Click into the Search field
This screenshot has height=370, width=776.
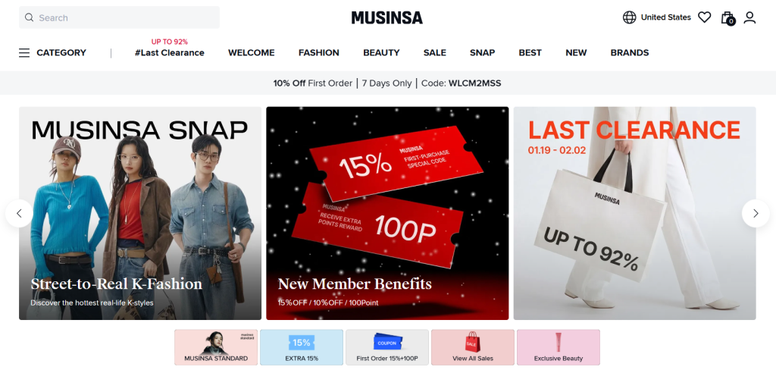coord(119,18)
